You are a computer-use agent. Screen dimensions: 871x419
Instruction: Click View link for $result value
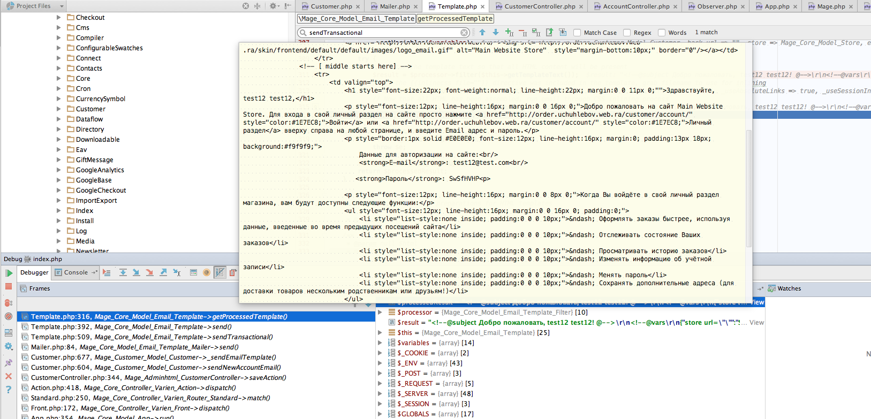[x=756, y=323]
